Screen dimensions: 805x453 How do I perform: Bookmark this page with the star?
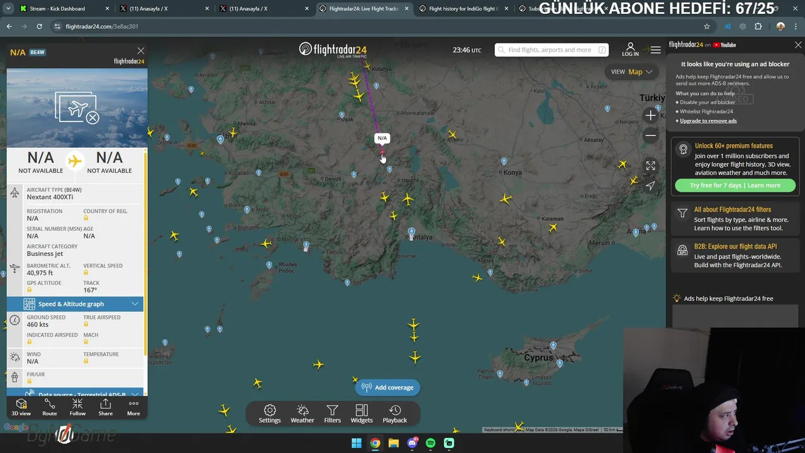[707, 26]
